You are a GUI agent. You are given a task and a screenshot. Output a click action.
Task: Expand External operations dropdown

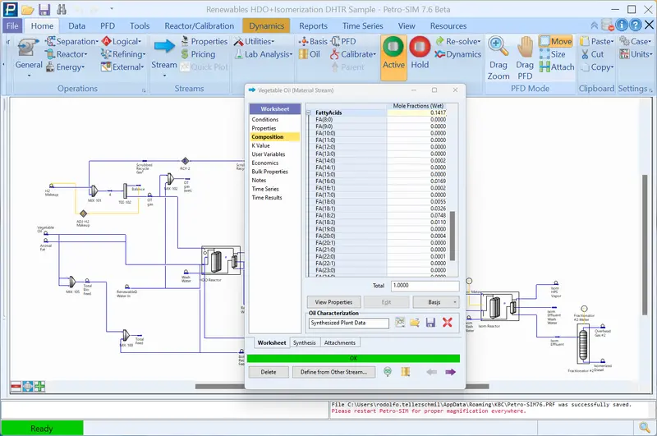point(122,67)
